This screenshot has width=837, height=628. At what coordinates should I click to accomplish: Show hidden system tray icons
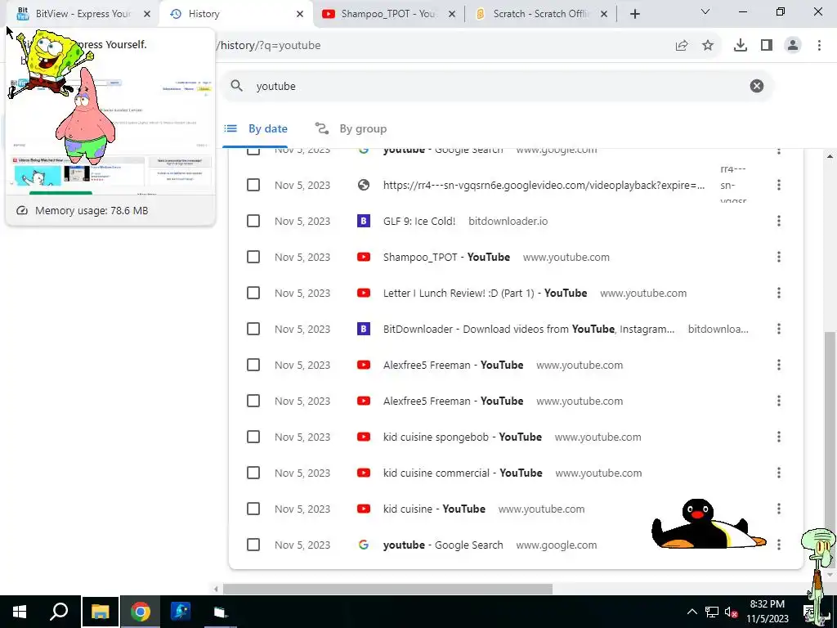tap(692, 612)
